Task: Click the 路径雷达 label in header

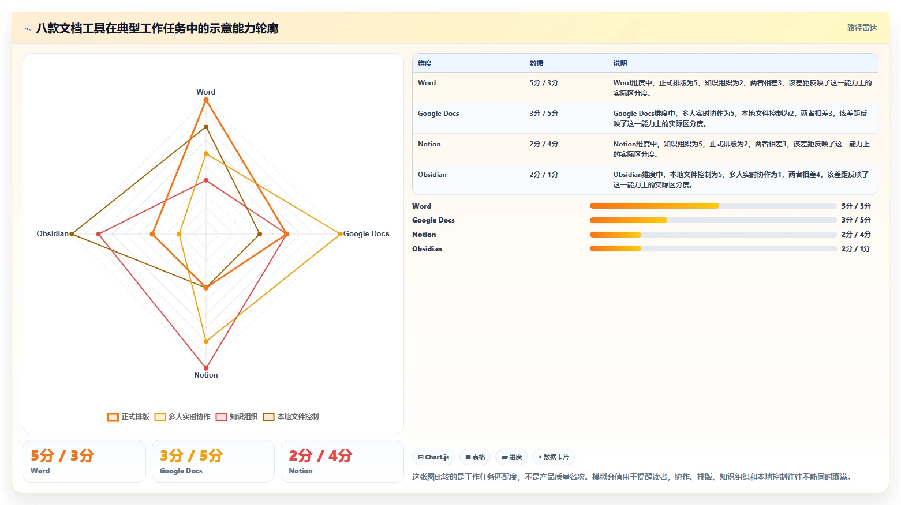Action: 862,28
